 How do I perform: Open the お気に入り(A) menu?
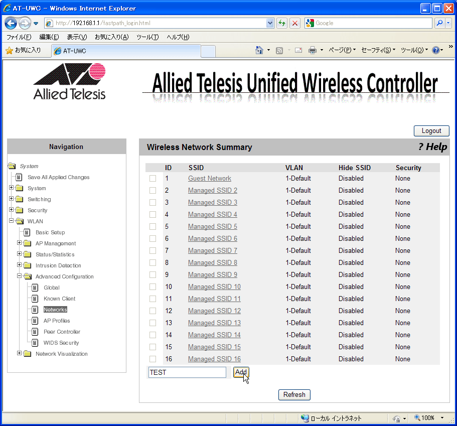click(x=112, y=37)
